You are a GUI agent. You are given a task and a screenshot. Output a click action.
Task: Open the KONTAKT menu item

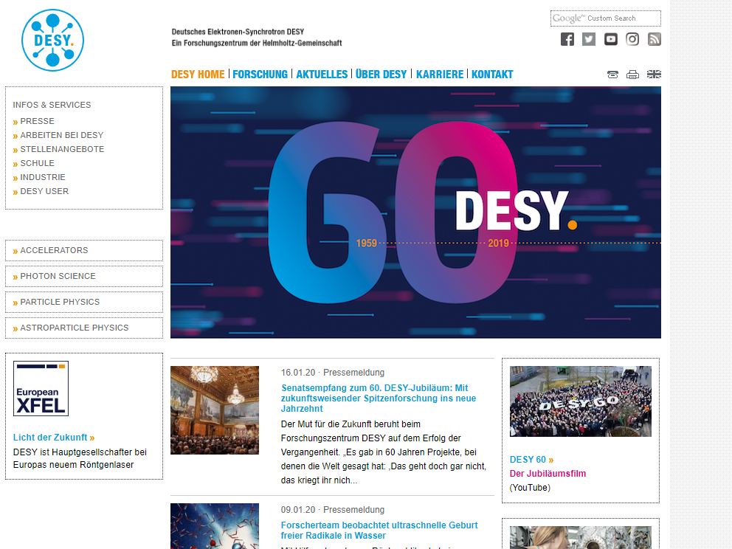click(492, 75)
